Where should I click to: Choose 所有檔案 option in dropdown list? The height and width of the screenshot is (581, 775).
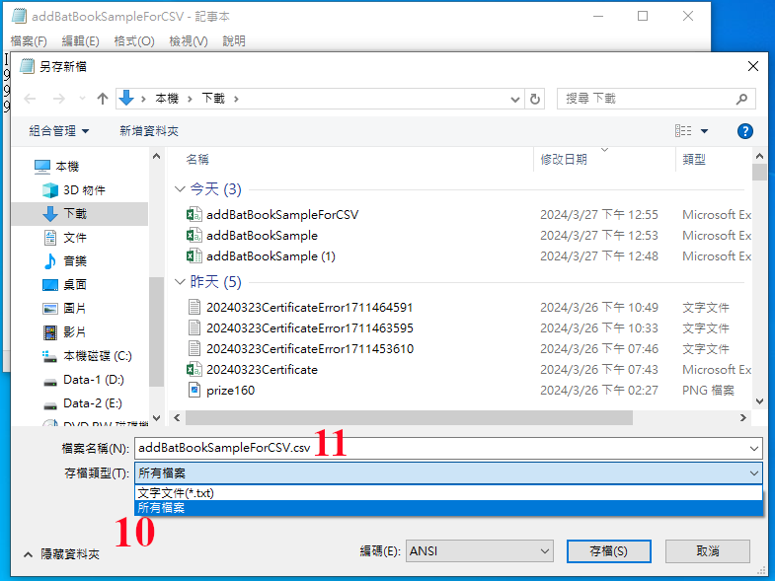pos(448,507)
